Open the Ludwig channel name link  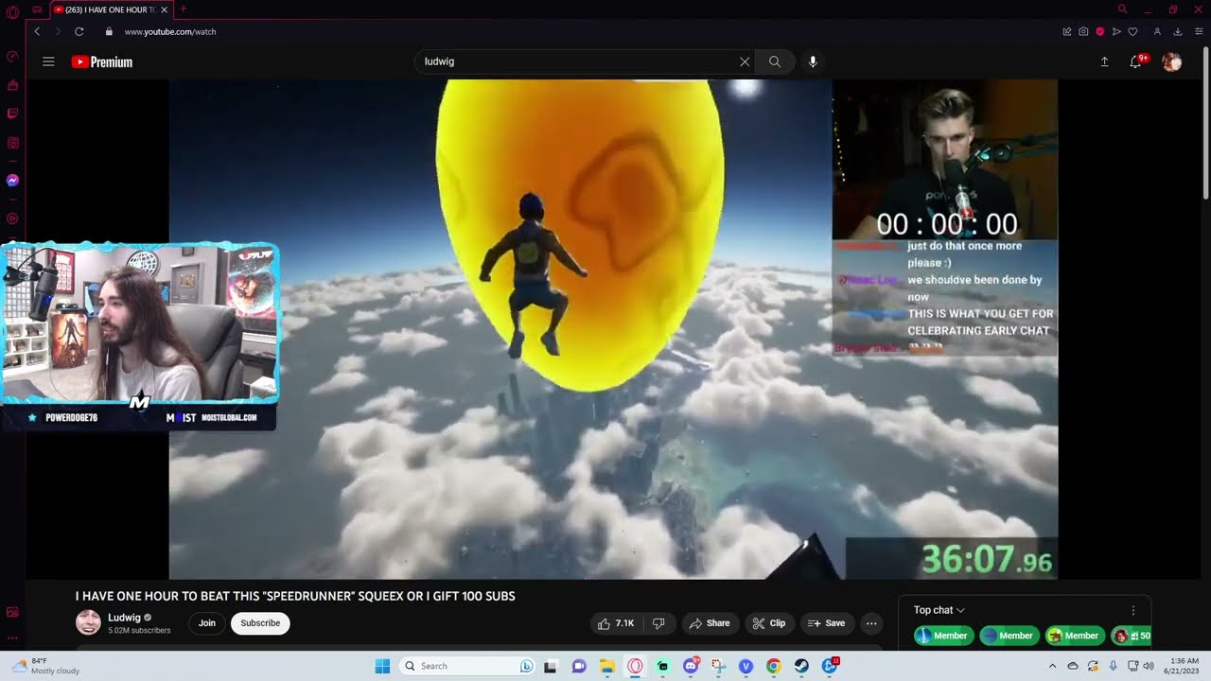click(x=124, y=618)
